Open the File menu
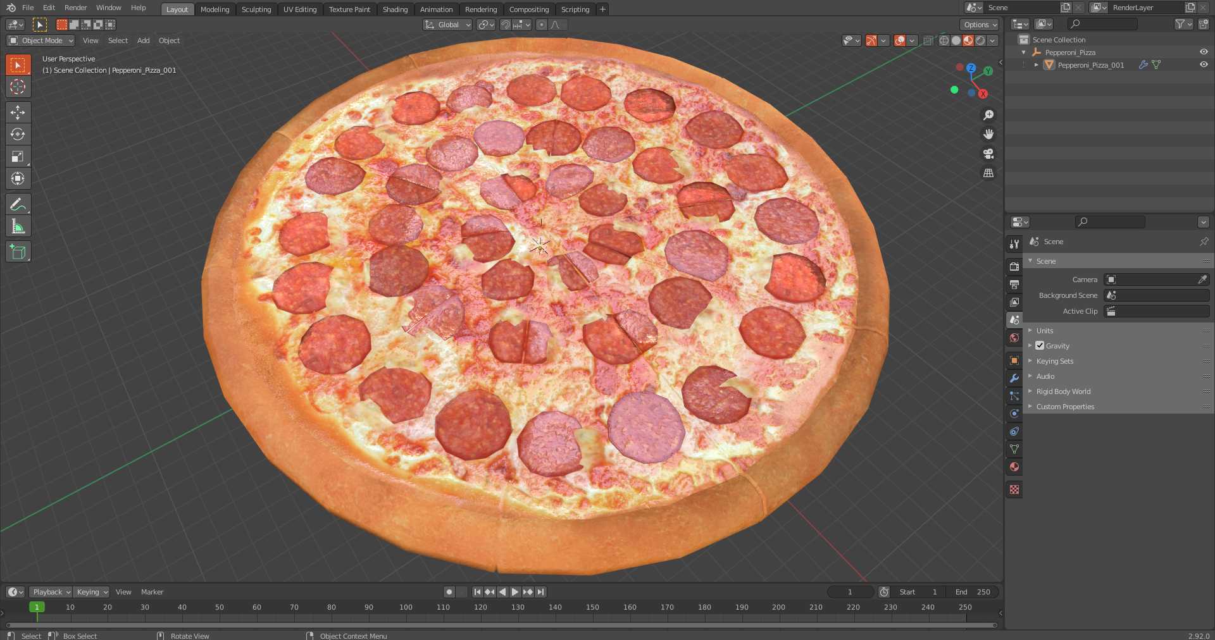Screen dimensions: 1215x640 coord(28,8)
